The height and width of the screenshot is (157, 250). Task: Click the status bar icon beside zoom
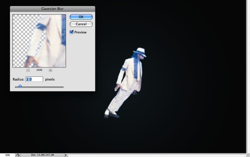[x=18, y=155]
